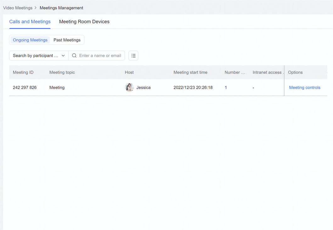
Task: Switch to the Meeting Room Devices tab
Action: tap(84, 22)
